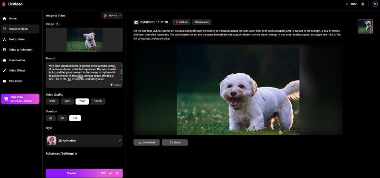Click the Video to Animation film icon
Screen dimensions: 380x178
pos(4,50)
